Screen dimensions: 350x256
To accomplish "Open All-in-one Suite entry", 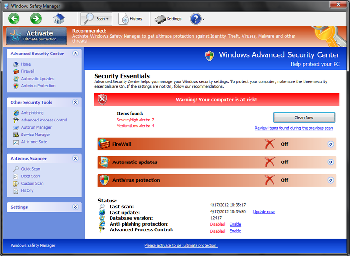I will (x=34, y=142).
